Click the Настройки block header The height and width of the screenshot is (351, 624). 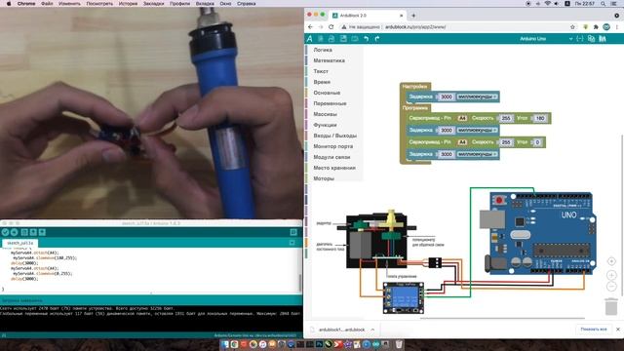click(x=414, y=87)
